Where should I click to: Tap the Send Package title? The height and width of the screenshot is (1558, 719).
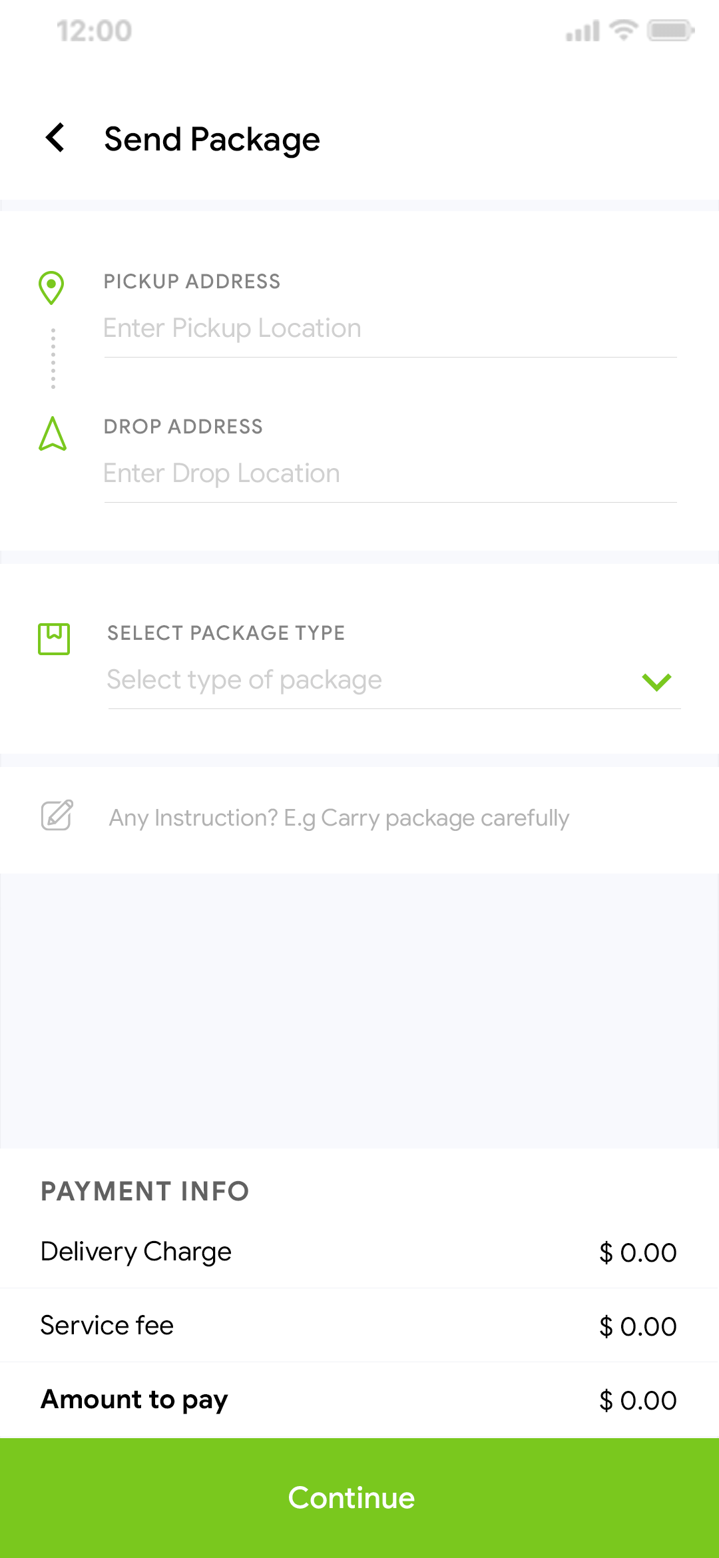[211, 139]
